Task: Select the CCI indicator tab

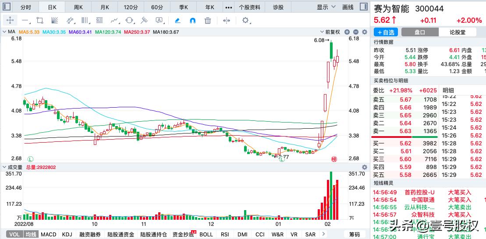Action: [260, 234]
